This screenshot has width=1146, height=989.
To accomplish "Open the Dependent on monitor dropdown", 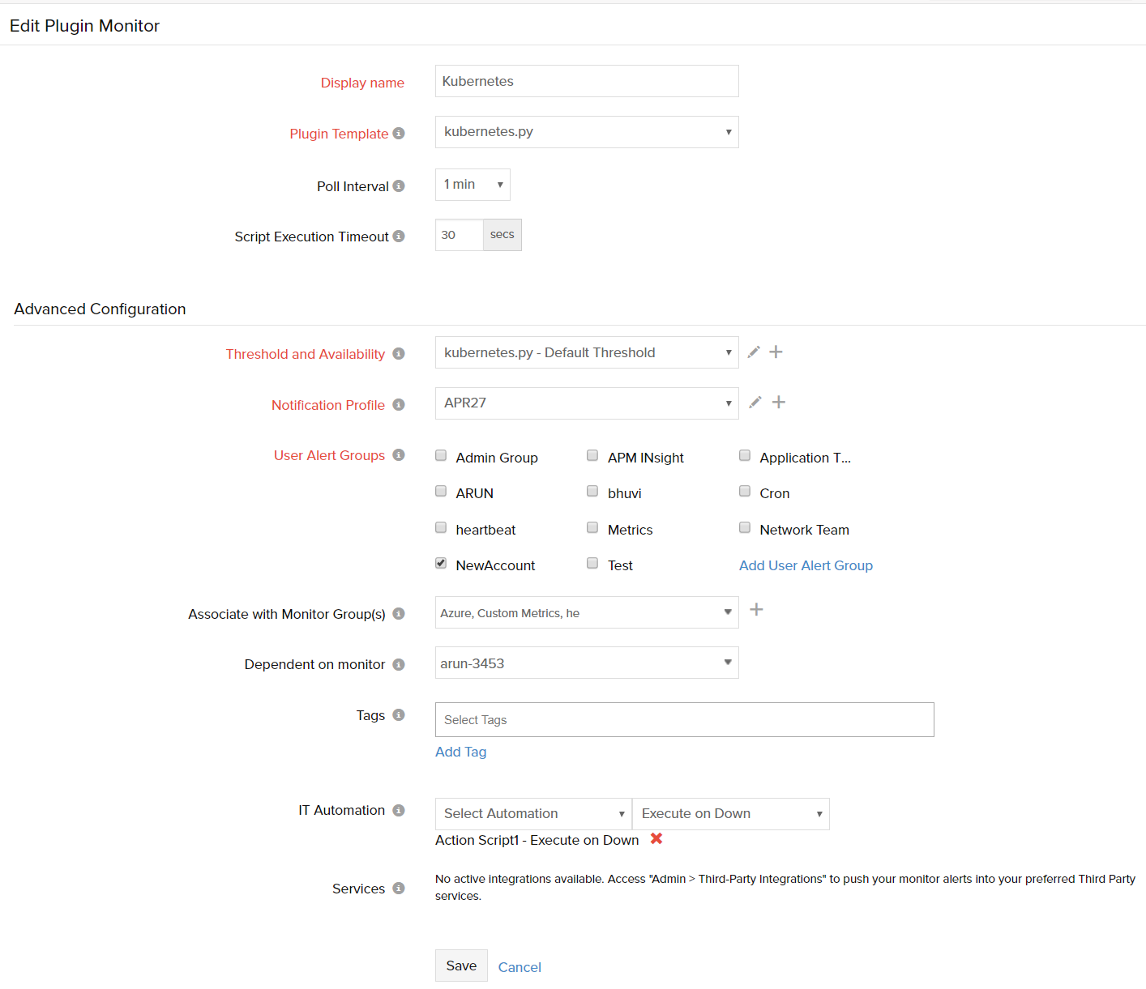I will 587,663.
